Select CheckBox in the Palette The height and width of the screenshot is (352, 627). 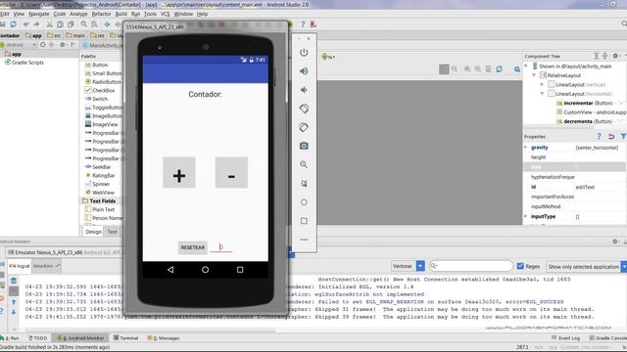100,90
